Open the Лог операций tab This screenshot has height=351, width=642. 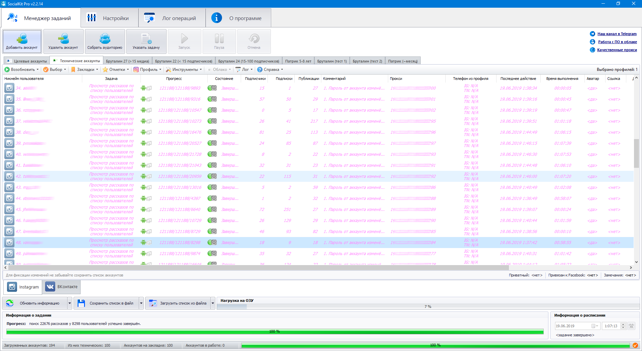(x=172, y=18)
